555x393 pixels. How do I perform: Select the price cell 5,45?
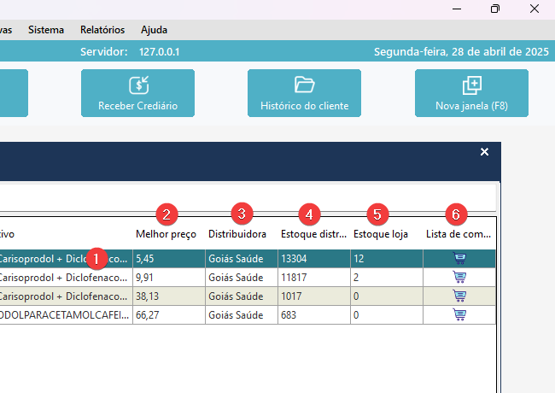pos(169,259)
